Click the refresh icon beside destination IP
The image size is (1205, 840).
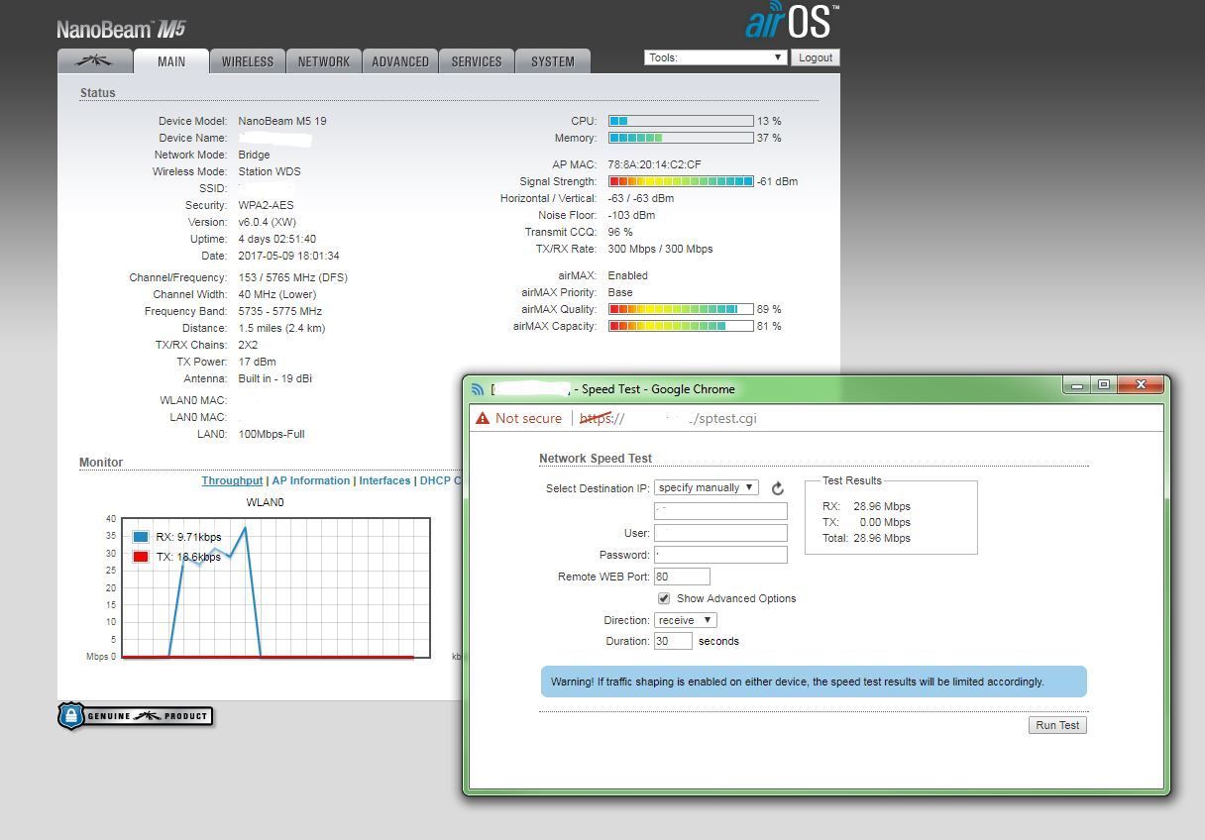tap(778, 488)
